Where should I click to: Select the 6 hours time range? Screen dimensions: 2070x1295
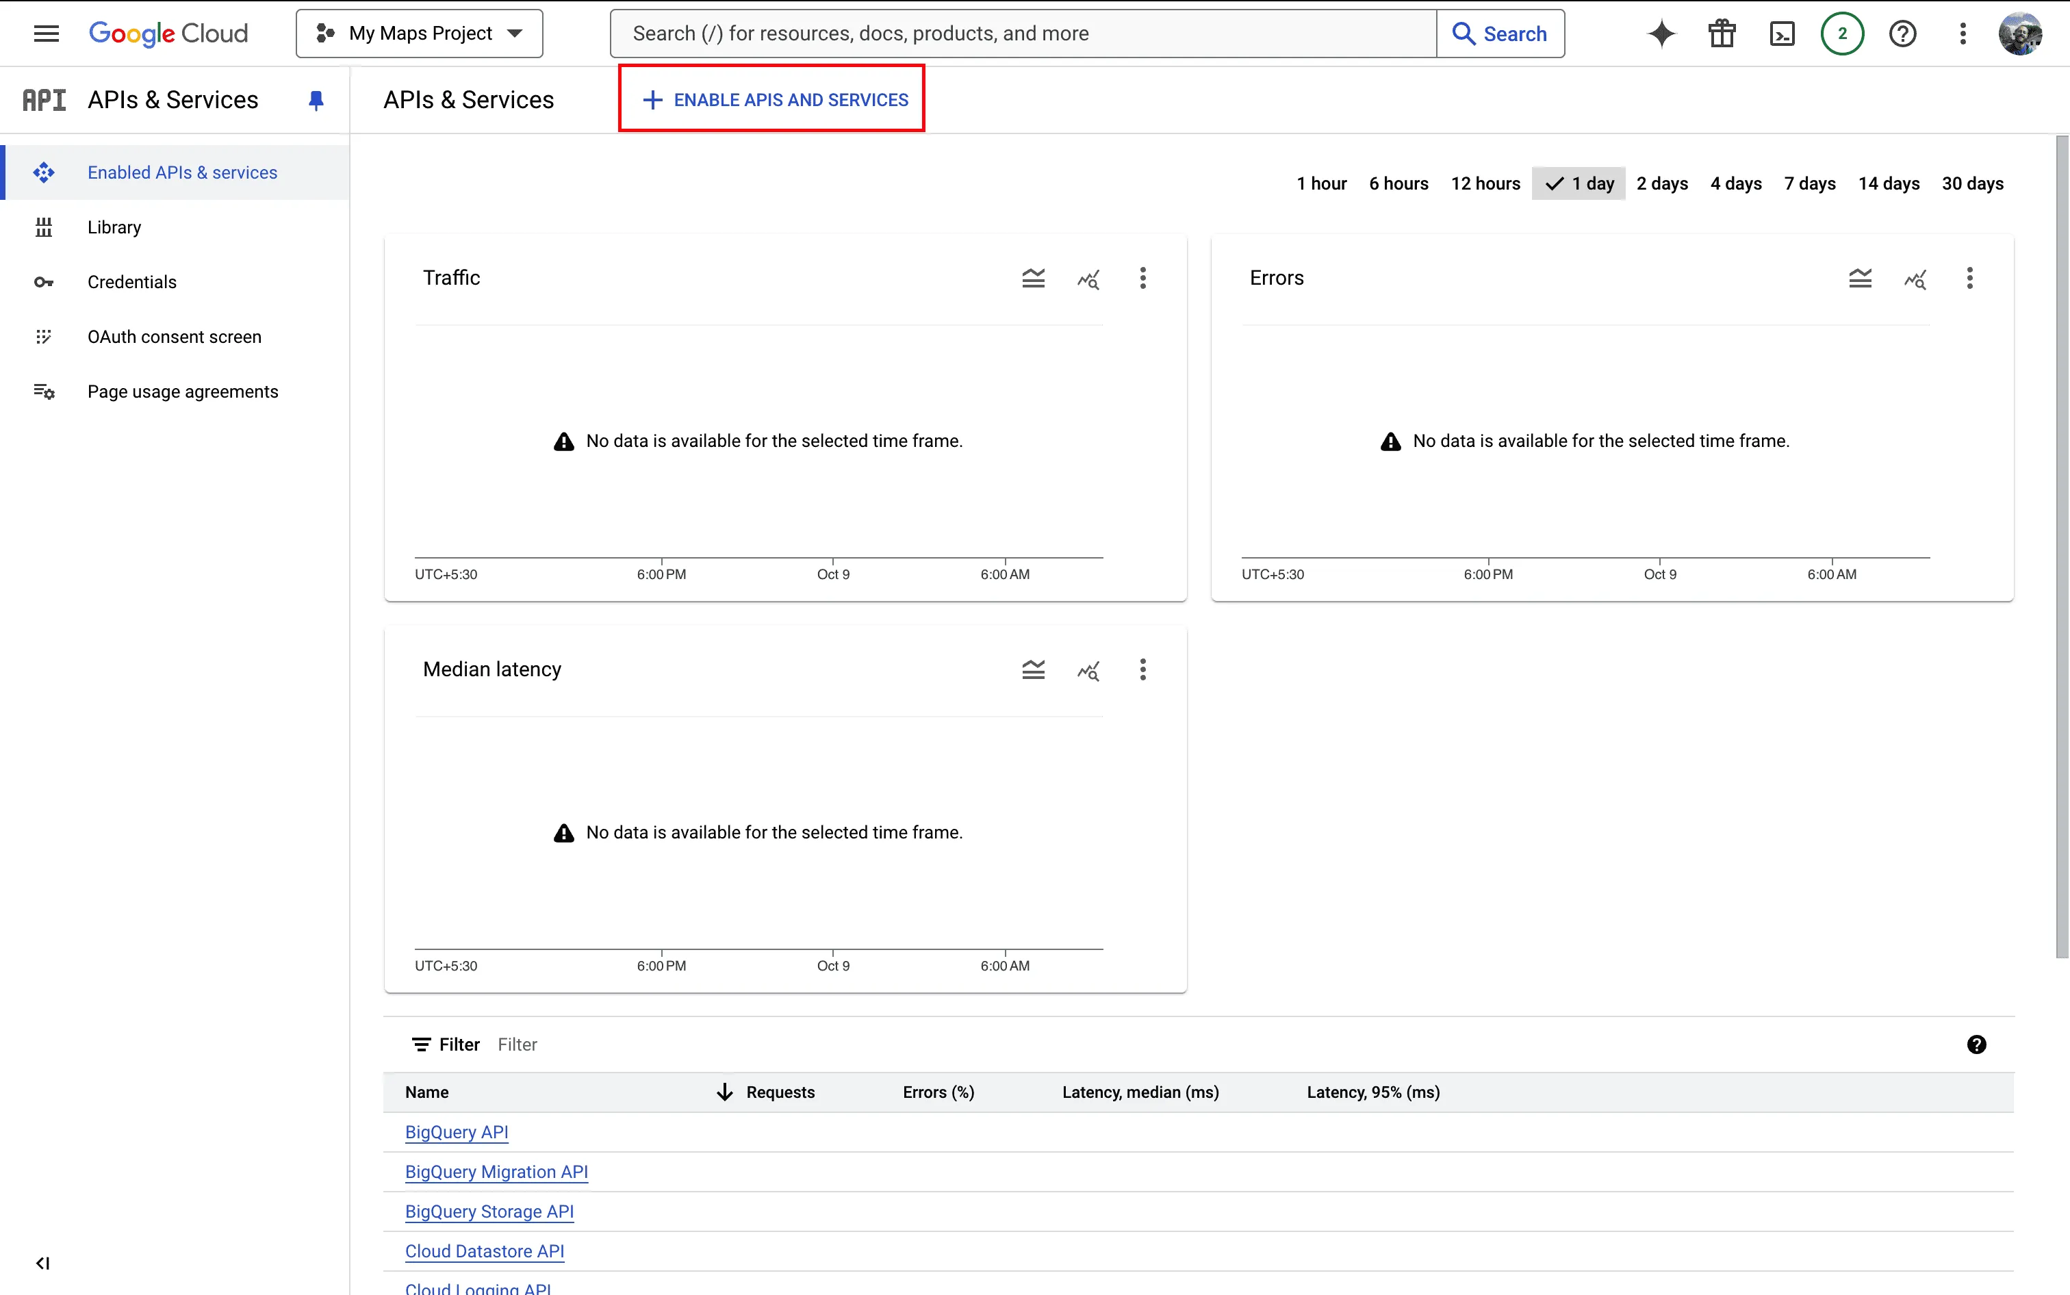coord(1398,183)
